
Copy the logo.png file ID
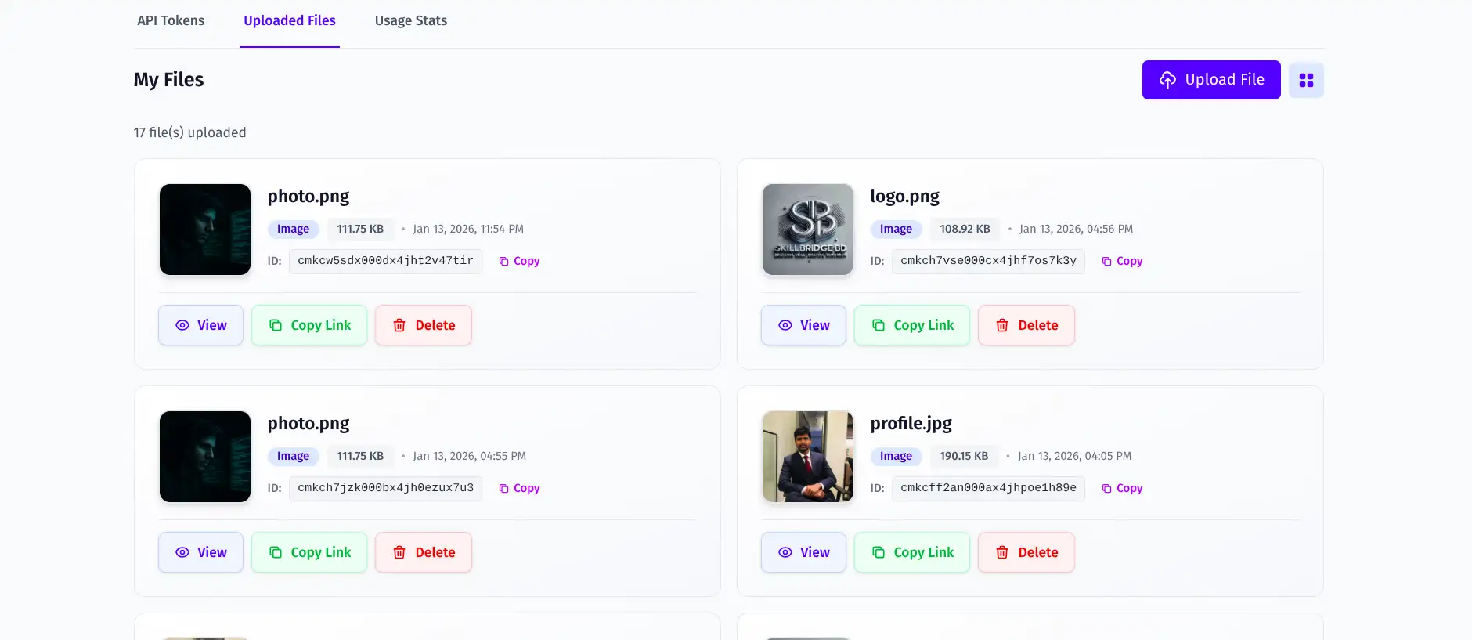(x=1122, y=261)
